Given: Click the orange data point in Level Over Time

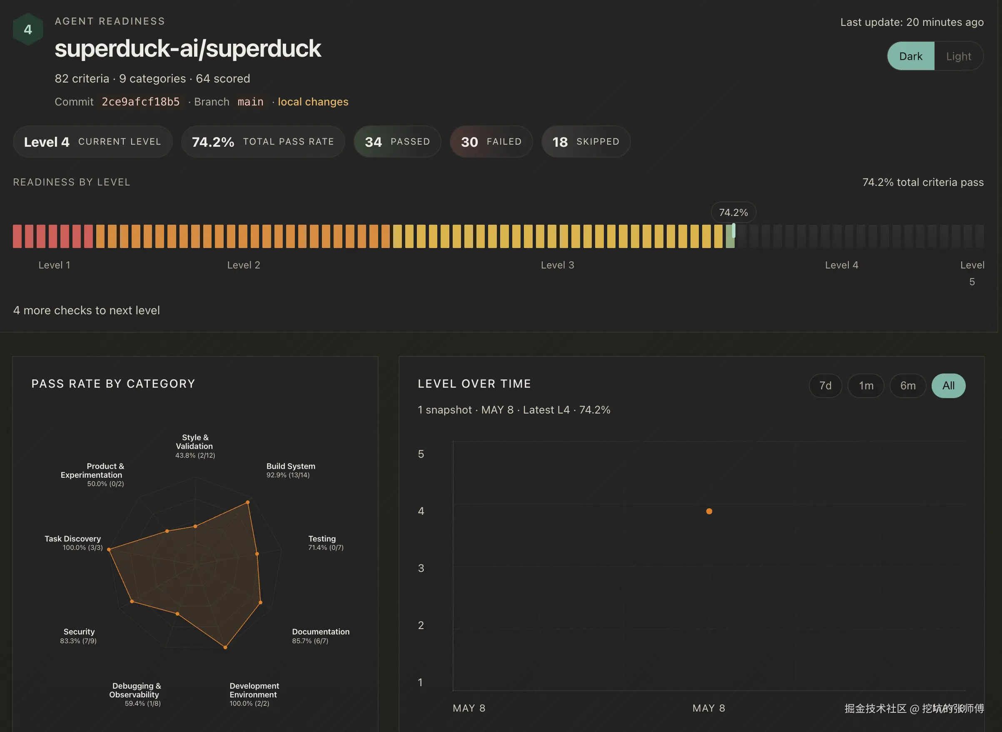Looking at the screenshot, I should click(x=709, y=511).
